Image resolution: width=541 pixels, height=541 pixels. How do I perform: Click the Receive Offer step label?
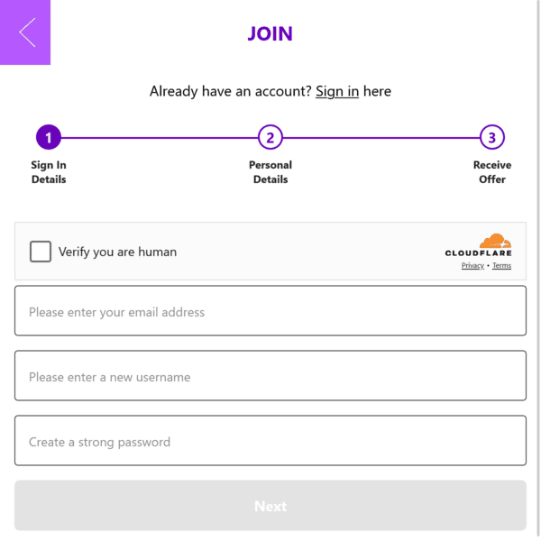[492, 172]
